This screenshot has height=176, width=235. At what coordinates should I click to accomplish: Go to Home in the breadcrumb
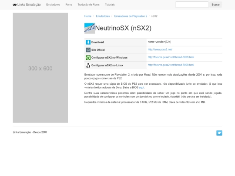88,16
